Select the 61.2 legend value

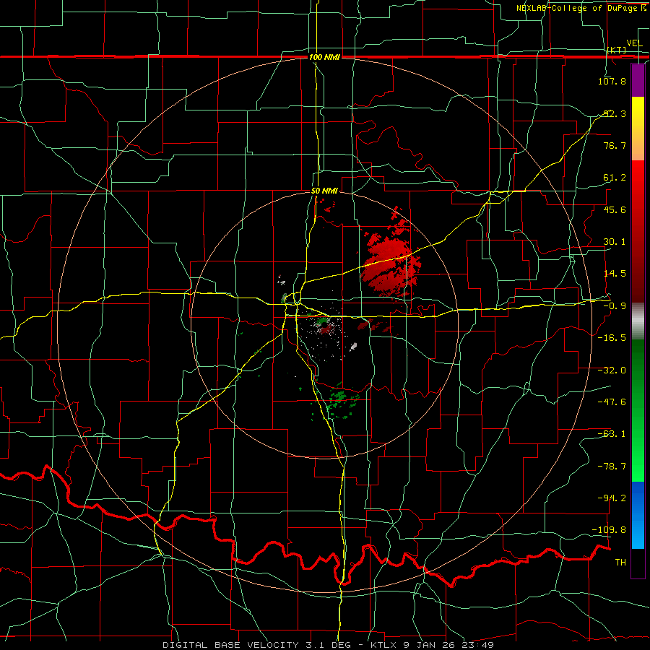coord(615,178)
